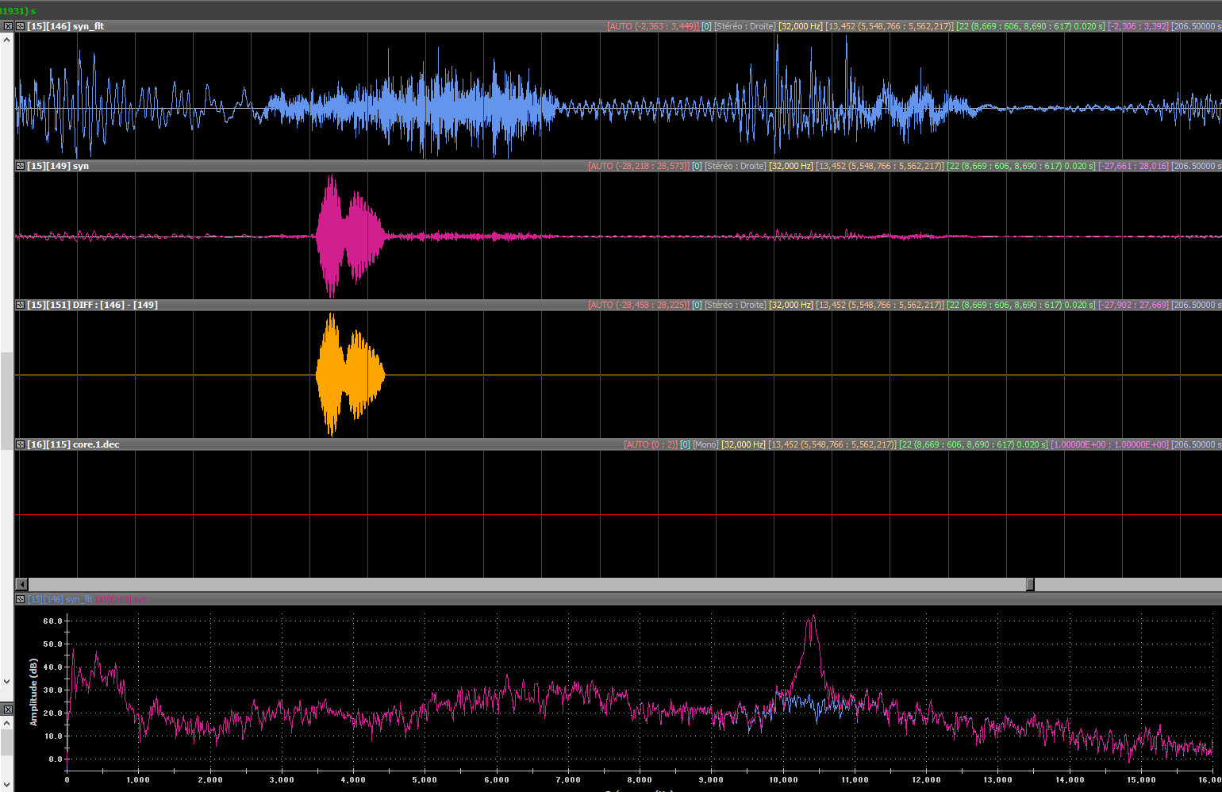Click the horizontal timeline scrollbar thumb handle
The height and width of the screenshot is (792, 1222).
coord(1029,584)
